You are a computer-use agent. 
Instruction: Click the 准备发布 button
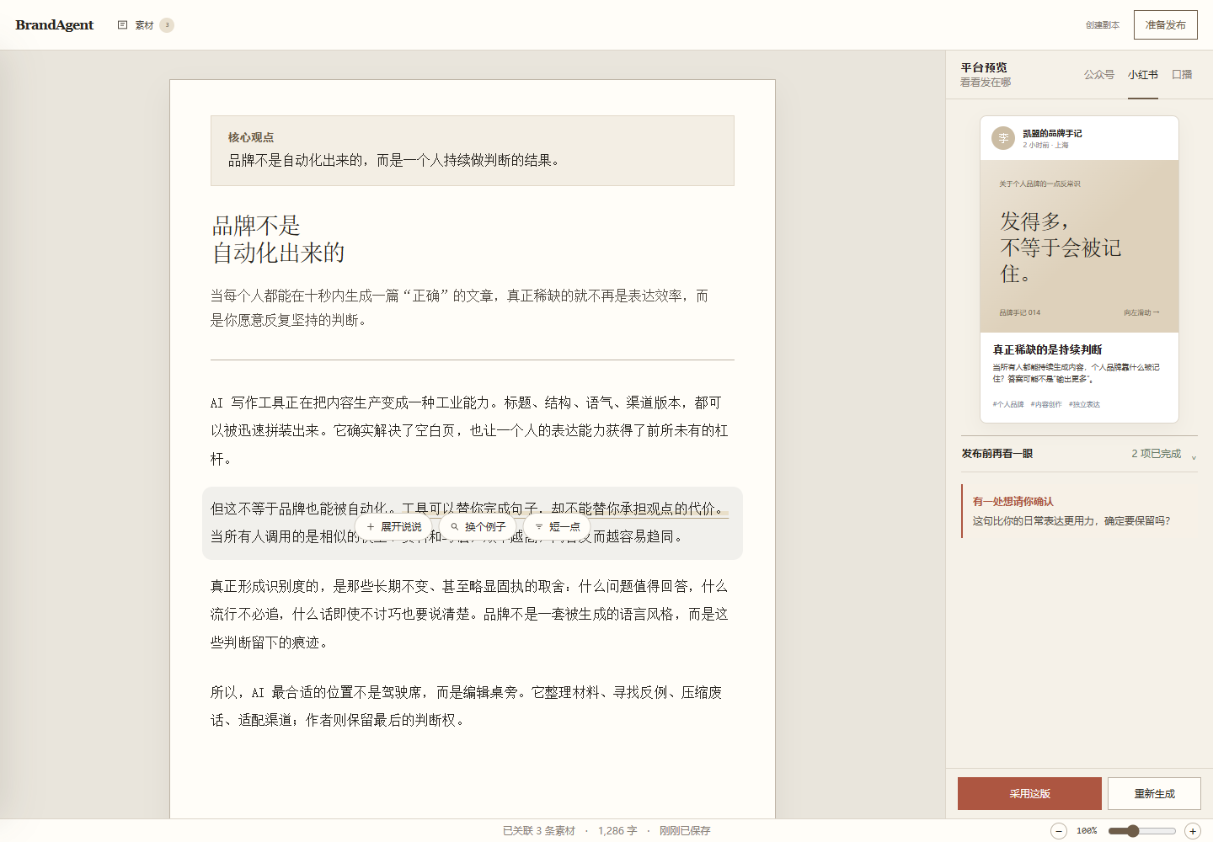coord(1166,25)
